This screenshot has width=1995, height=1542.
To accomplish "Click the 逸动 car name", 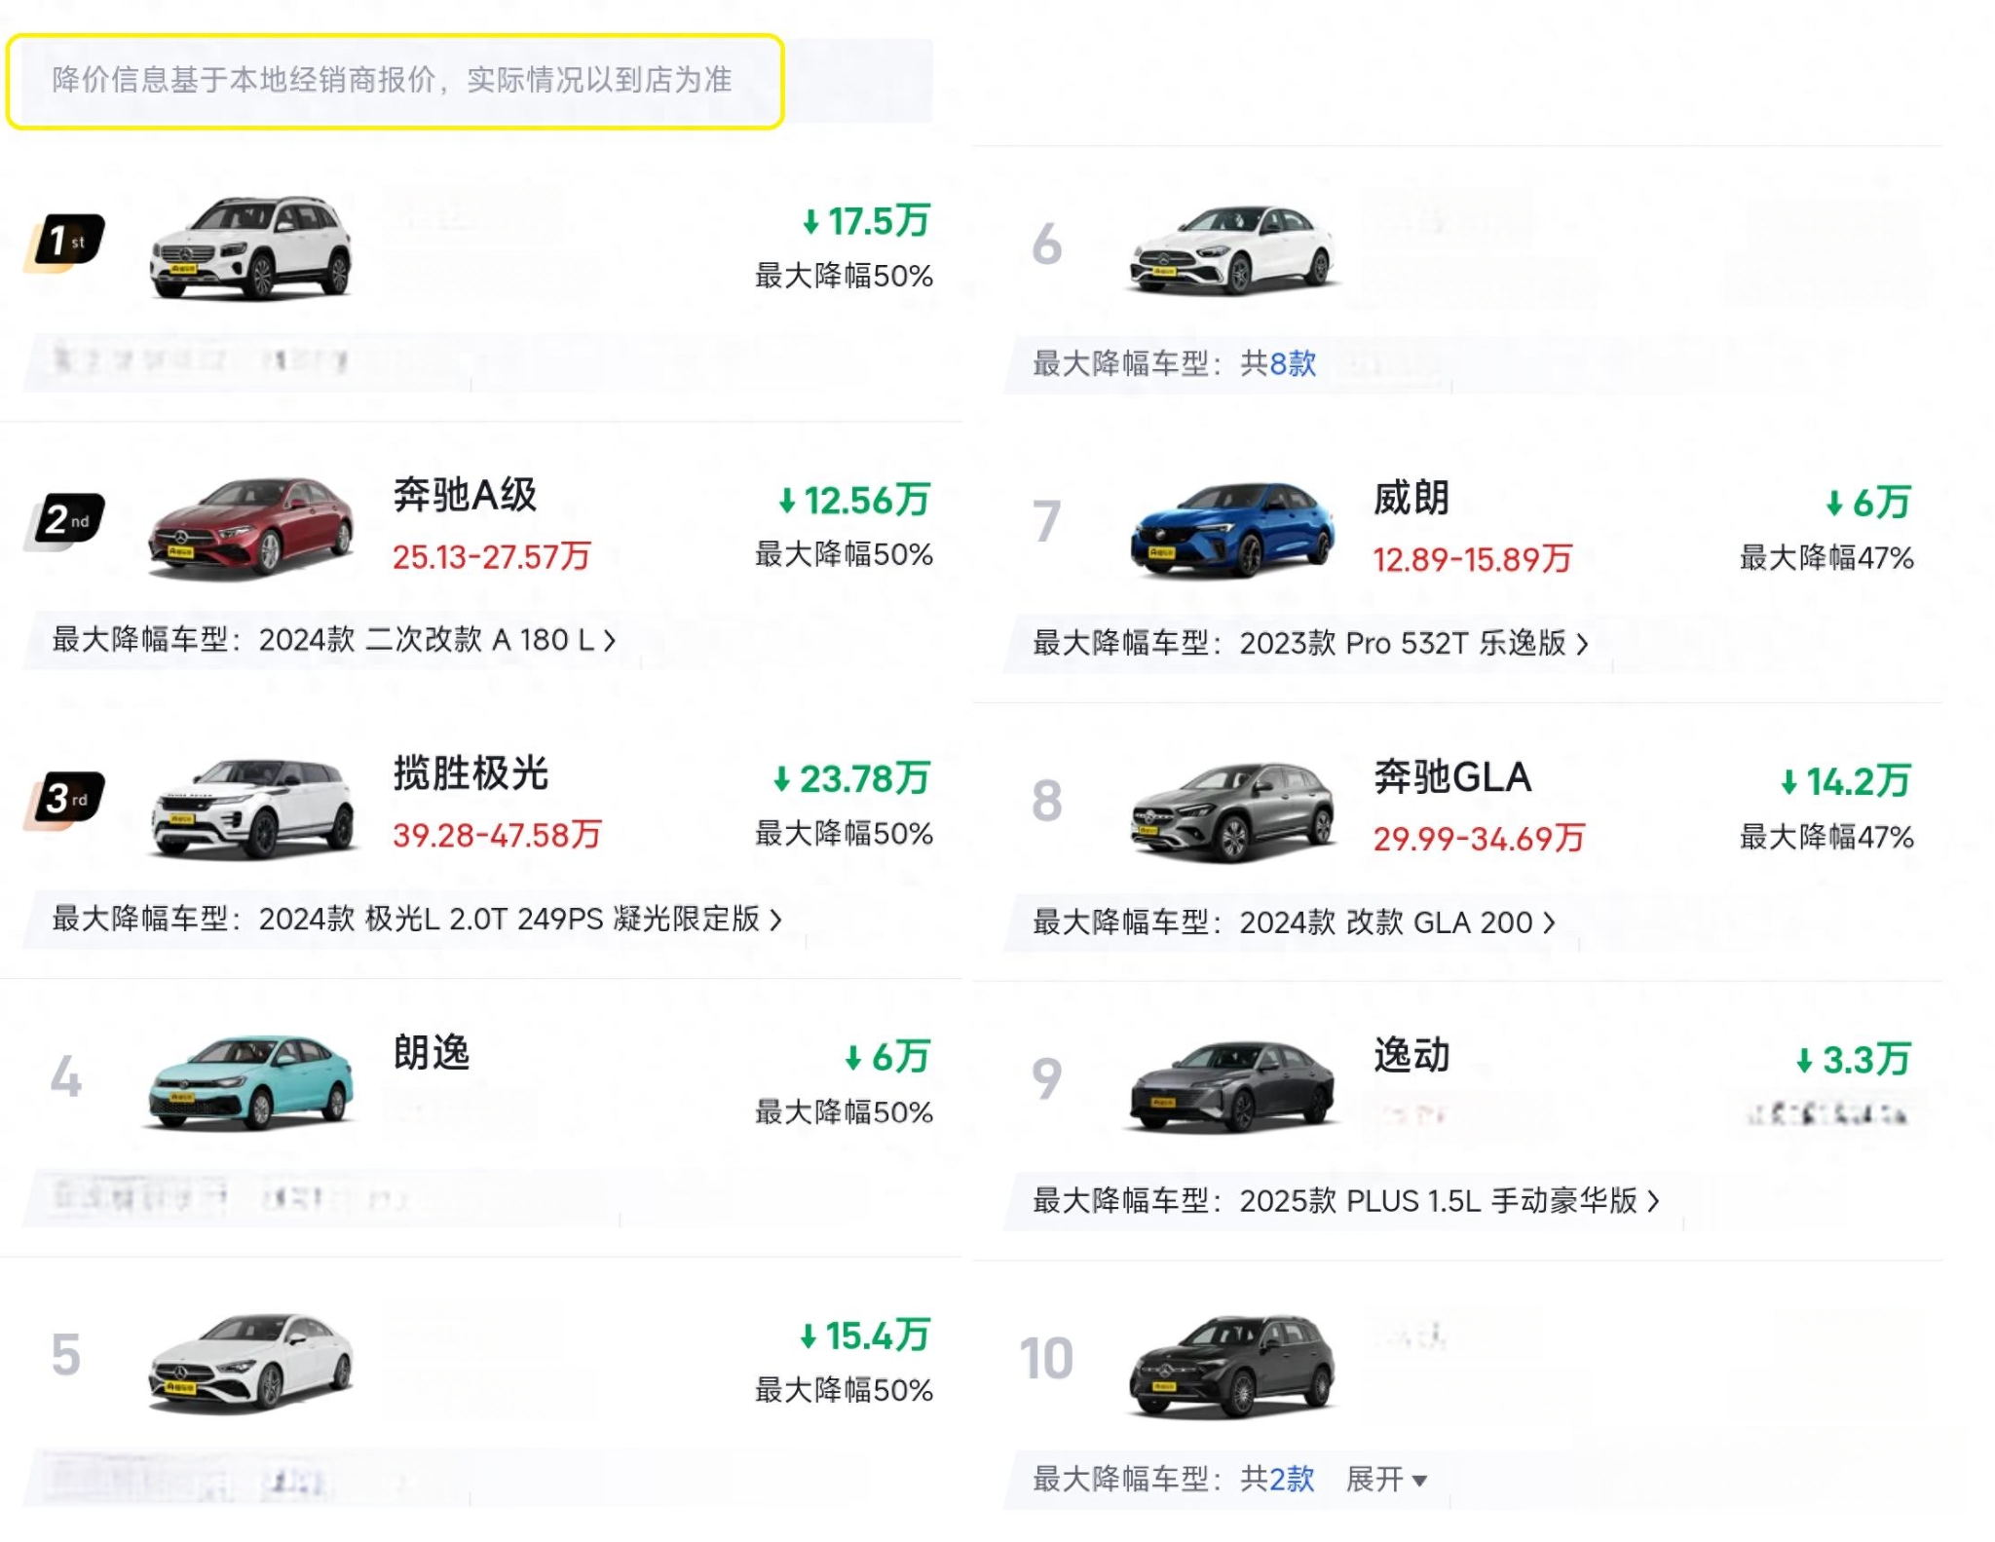I will pos(1412,1055).
